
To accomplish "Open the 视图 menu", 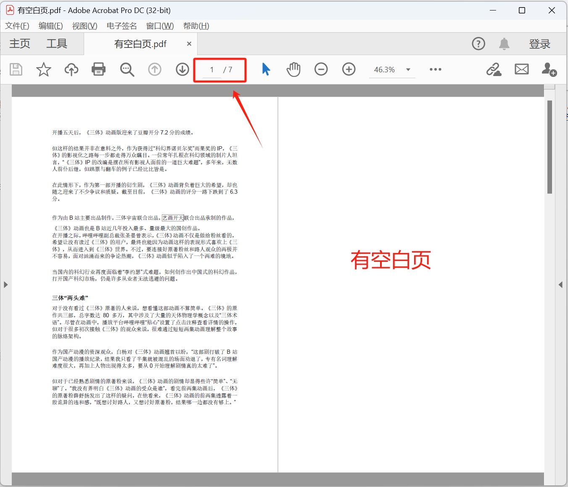I will (x=85, y=26).
